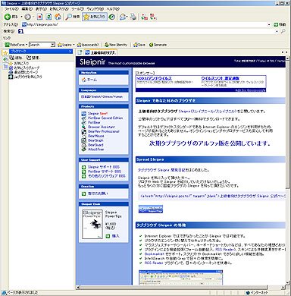Open the RoboForm Search combo box
This screenshot has width=291, height=296.
click(42, 45)
